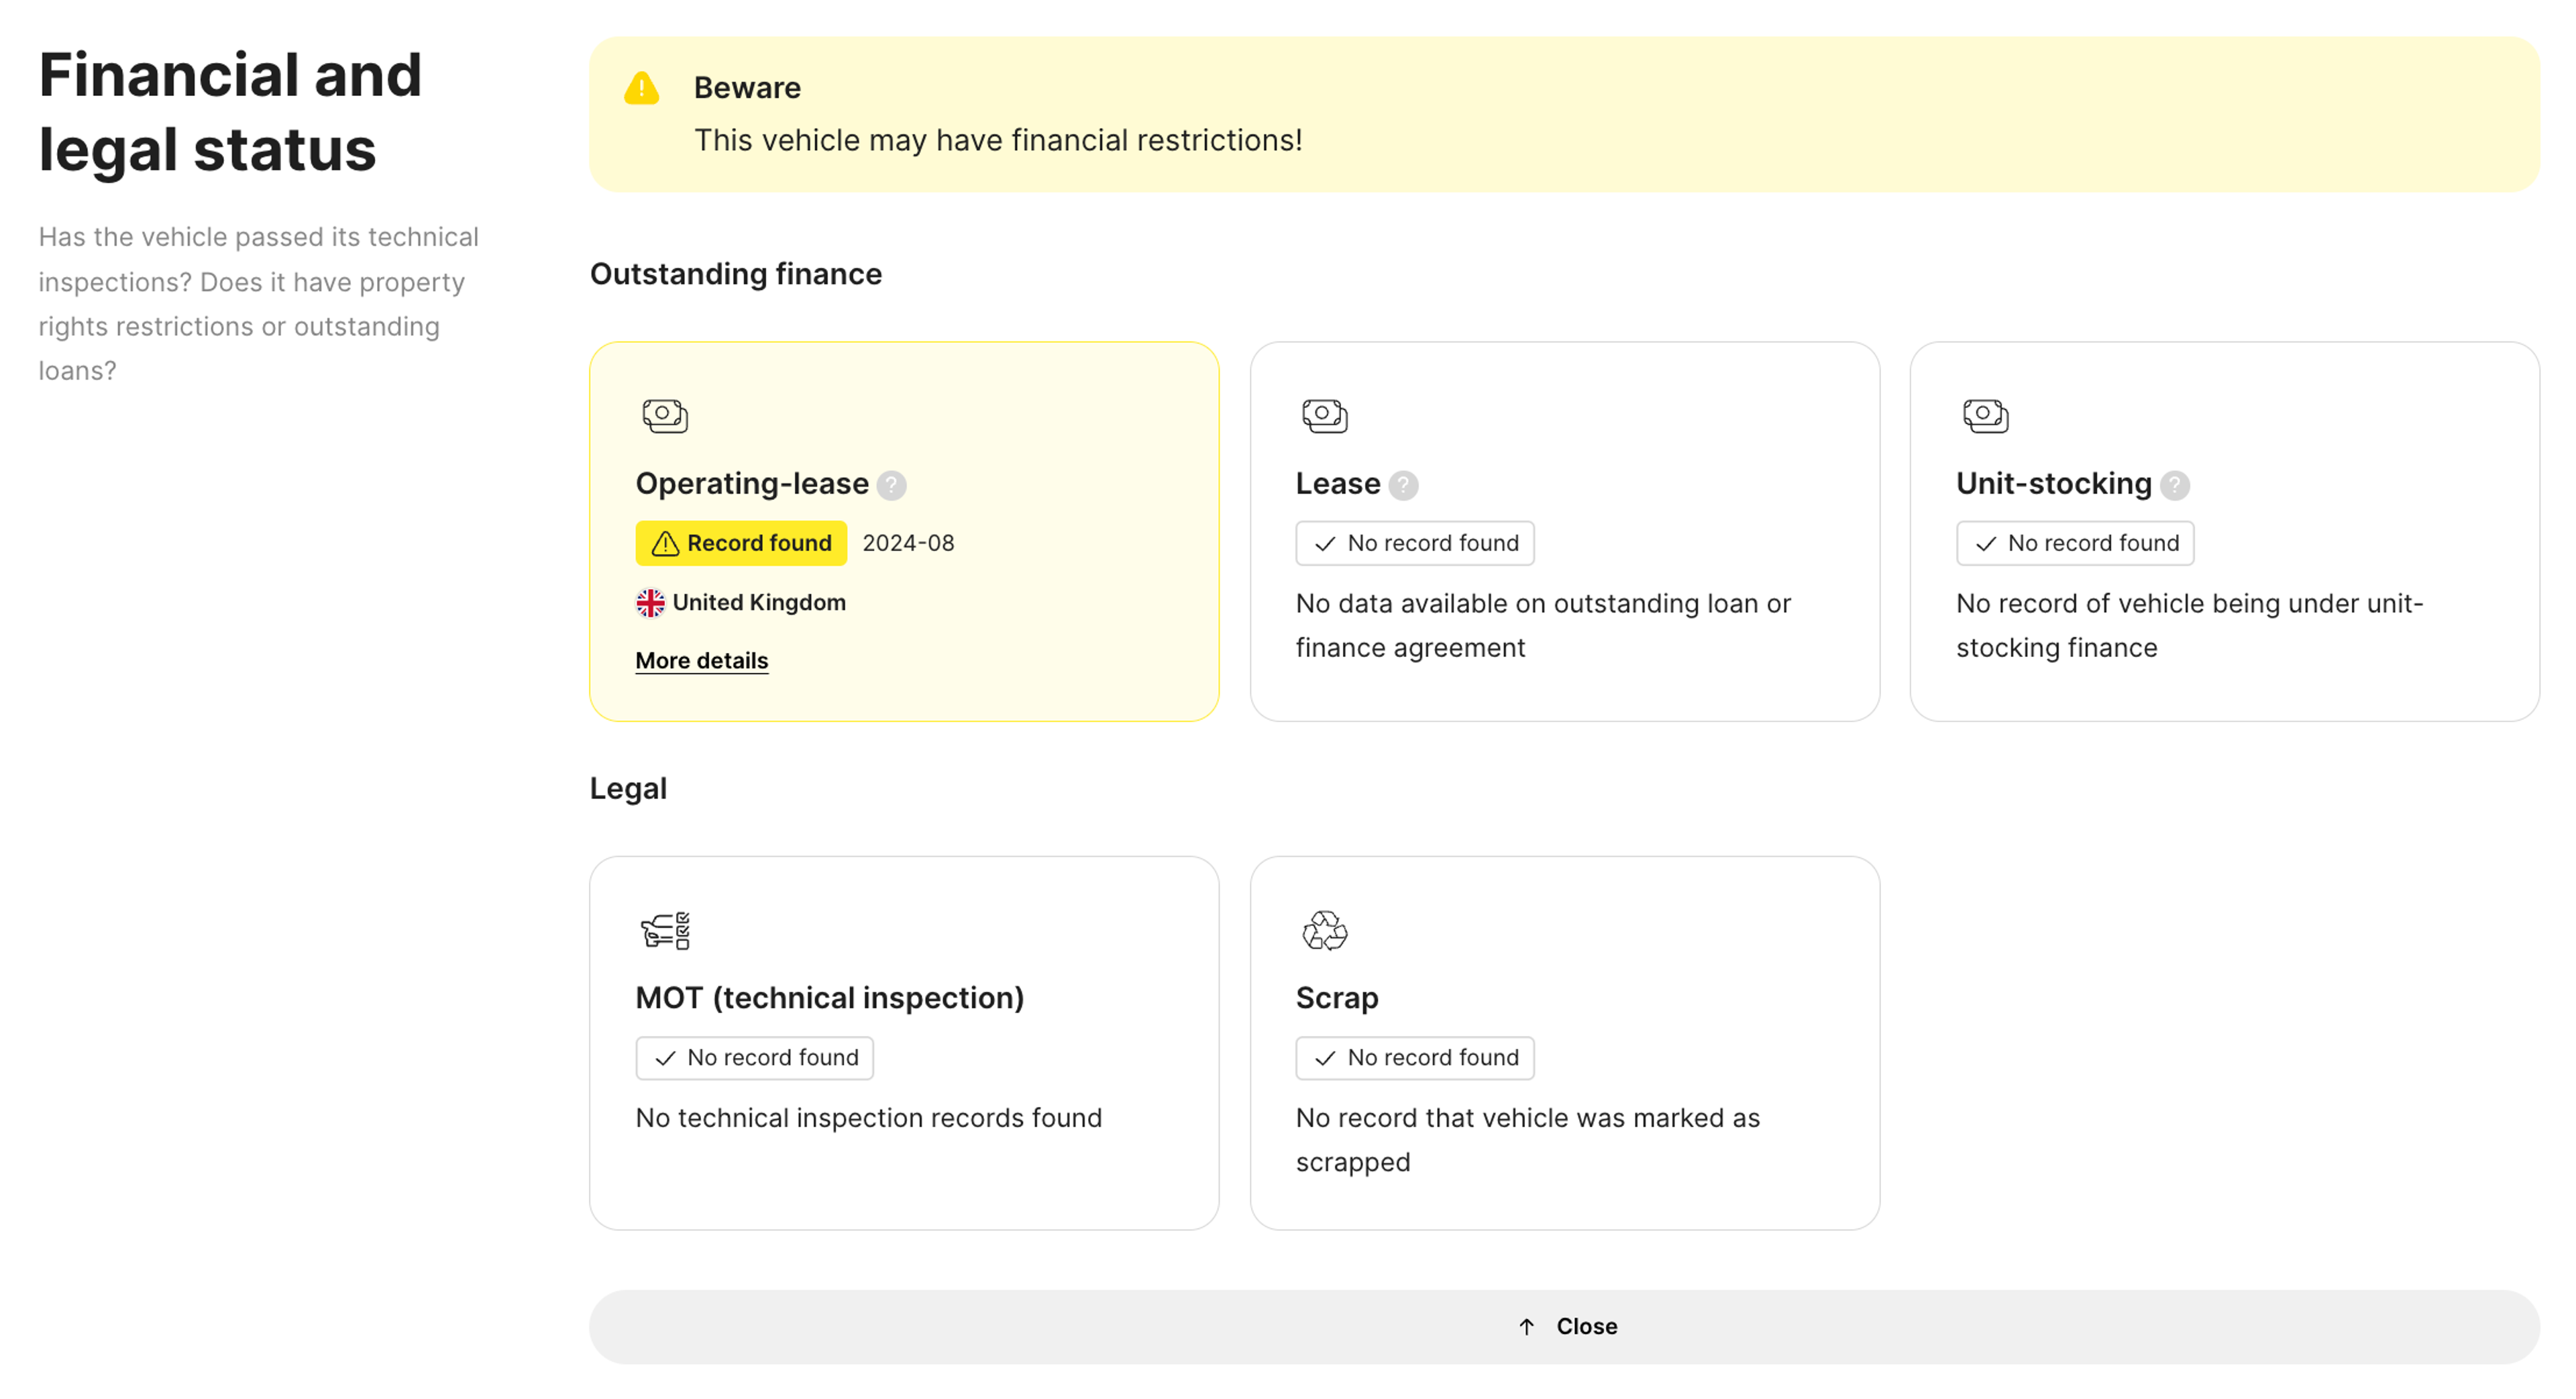Click the money icon in Unit-stocking card
2576x1399 pixels.
pos(1985,415)
